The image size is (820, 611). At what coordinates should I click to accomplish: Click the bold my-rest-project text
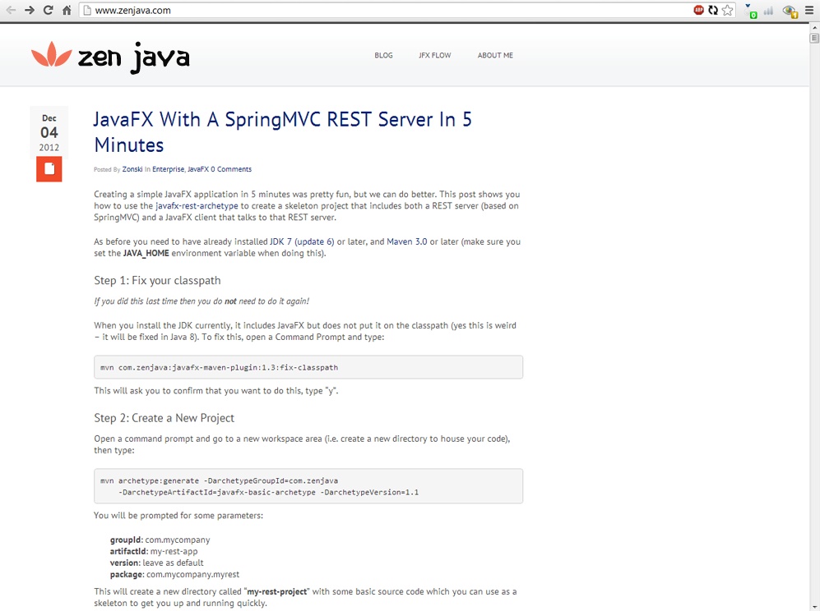(277, 591)
